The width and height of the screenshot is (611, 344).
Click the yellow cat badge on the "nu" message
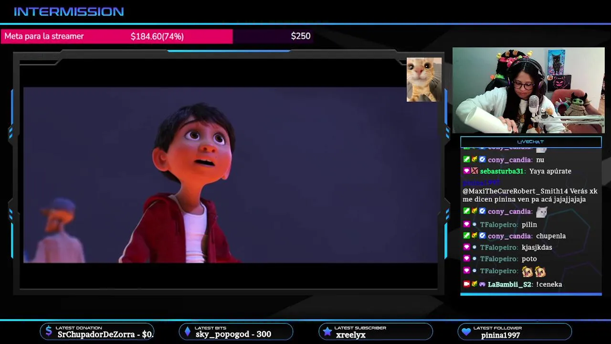[x=474, y=159]
